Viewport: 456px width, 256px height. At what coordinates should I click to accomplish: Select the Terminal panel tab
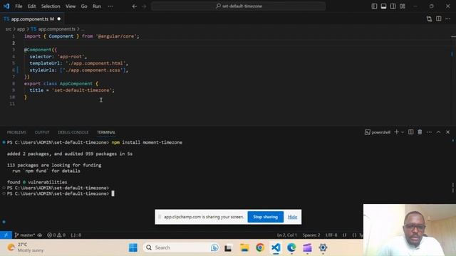(106, 132)
